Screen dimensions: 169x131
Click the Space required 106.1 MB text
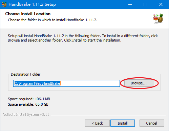[29, 99]
